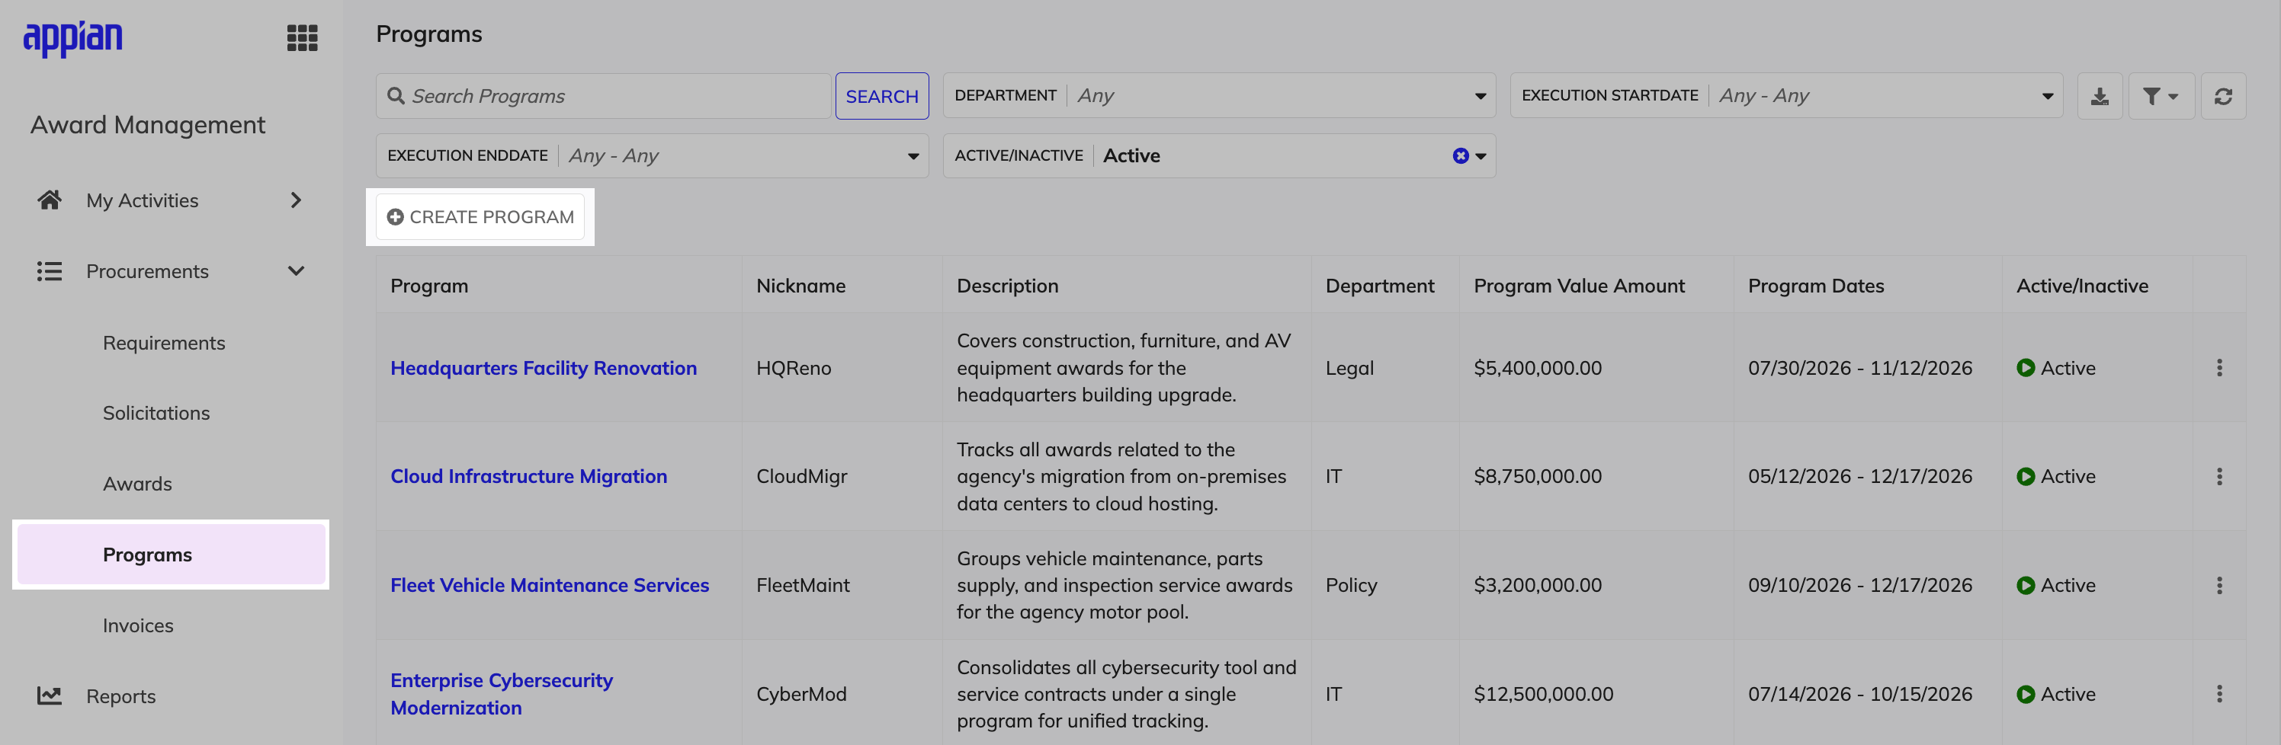Viewport: 2281px width, 745px height.
Task: Open row menu for Headquarters Facility Renovation
Action: pyautogui.click(x=2219, y=368)
